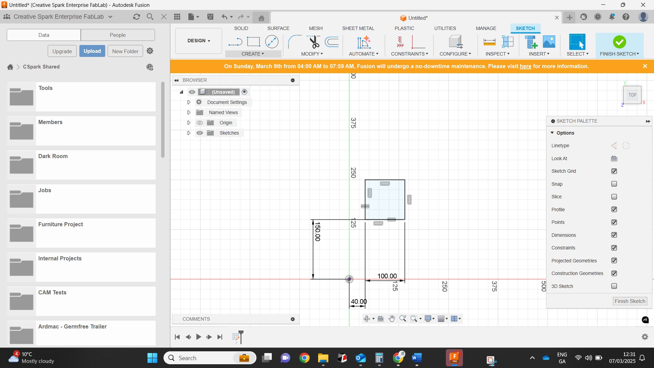
Task: Apply the Horizontal/Vertical constraint tool
Action: (x=401, y=42)
